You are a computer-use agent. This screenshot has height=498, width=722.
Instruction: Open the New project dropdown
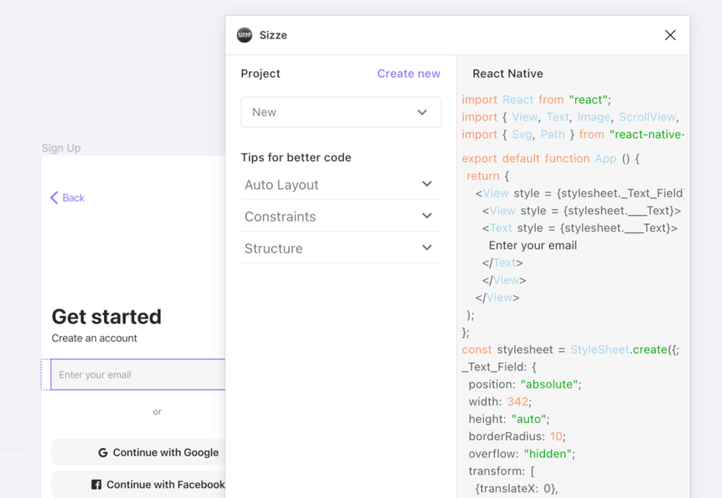(x=341, y=112)
